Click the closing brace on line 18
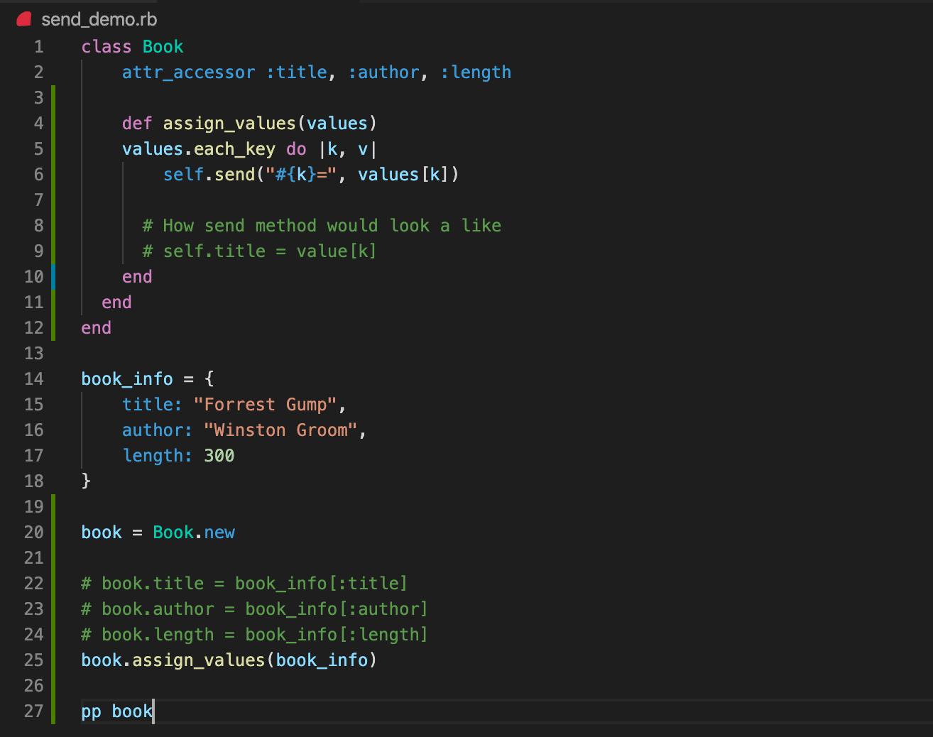The width and height of the screenshot is (933, 737). [86, 481]
